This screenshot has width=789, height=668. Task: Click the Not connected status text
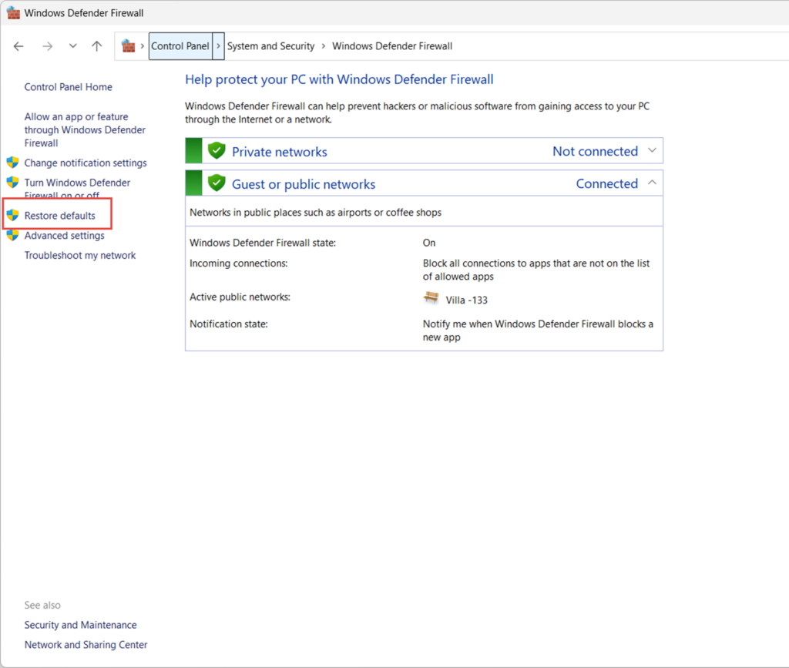(596, 151)
